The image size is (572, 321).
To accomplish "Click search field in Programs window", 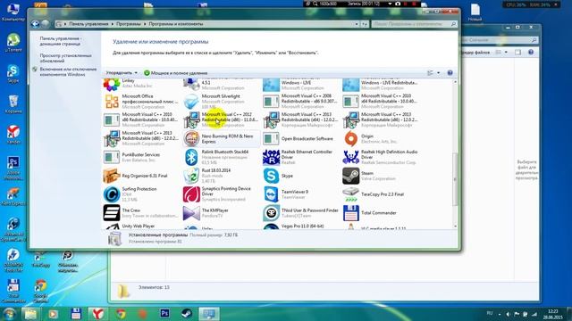I will pos(415,24).
